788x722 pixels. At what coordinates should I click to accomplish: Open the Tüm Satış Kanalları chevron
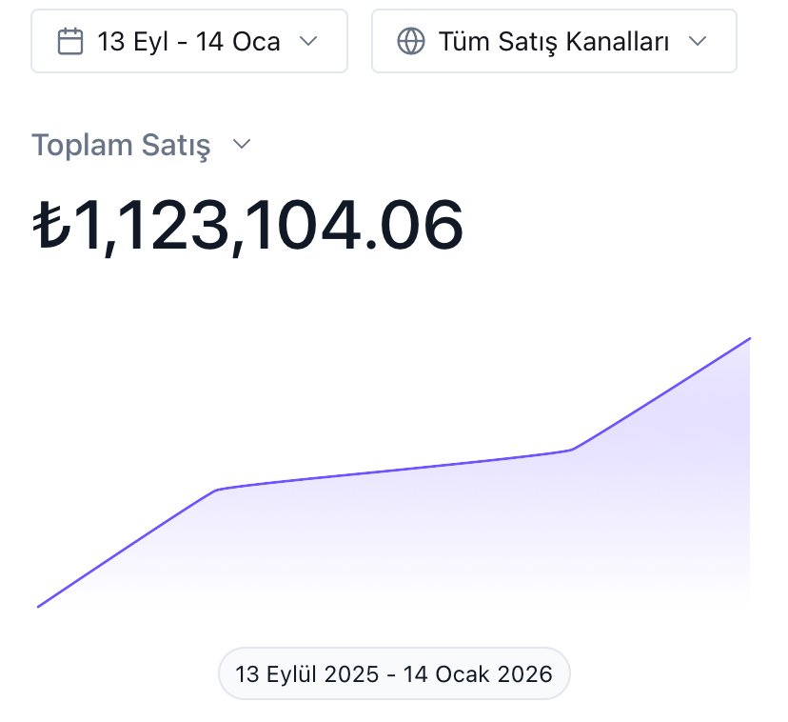tap(698, 41)
